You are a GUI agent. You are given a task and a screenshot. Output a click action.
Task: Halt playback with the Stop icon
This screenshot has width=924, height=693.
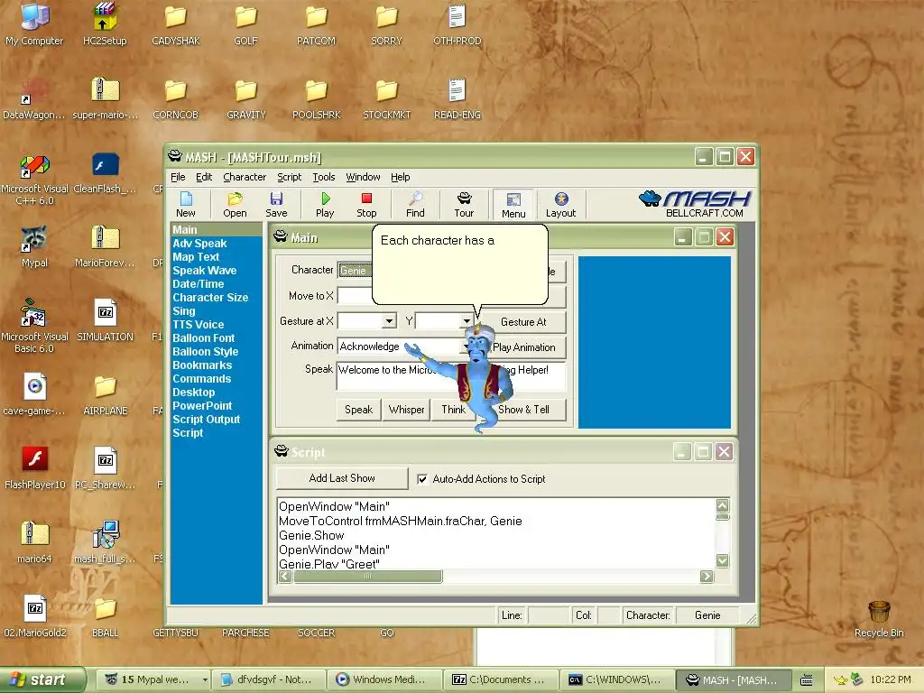[x=366, y=205]
